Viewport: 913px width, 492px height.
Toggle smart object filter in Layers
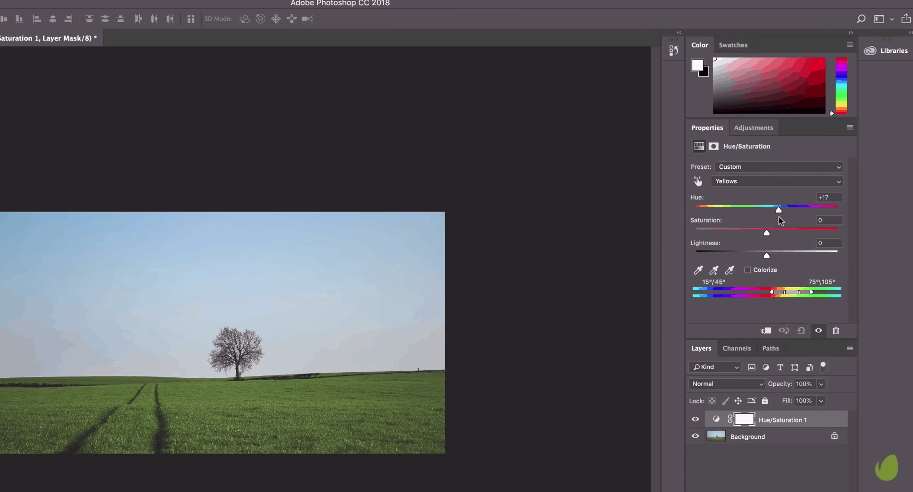809,367
